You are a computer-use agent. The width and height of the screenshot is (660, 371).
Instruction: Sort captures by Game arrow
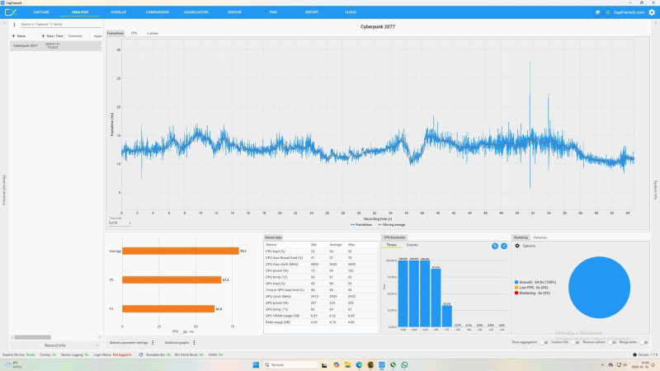(x=13, y=36)
